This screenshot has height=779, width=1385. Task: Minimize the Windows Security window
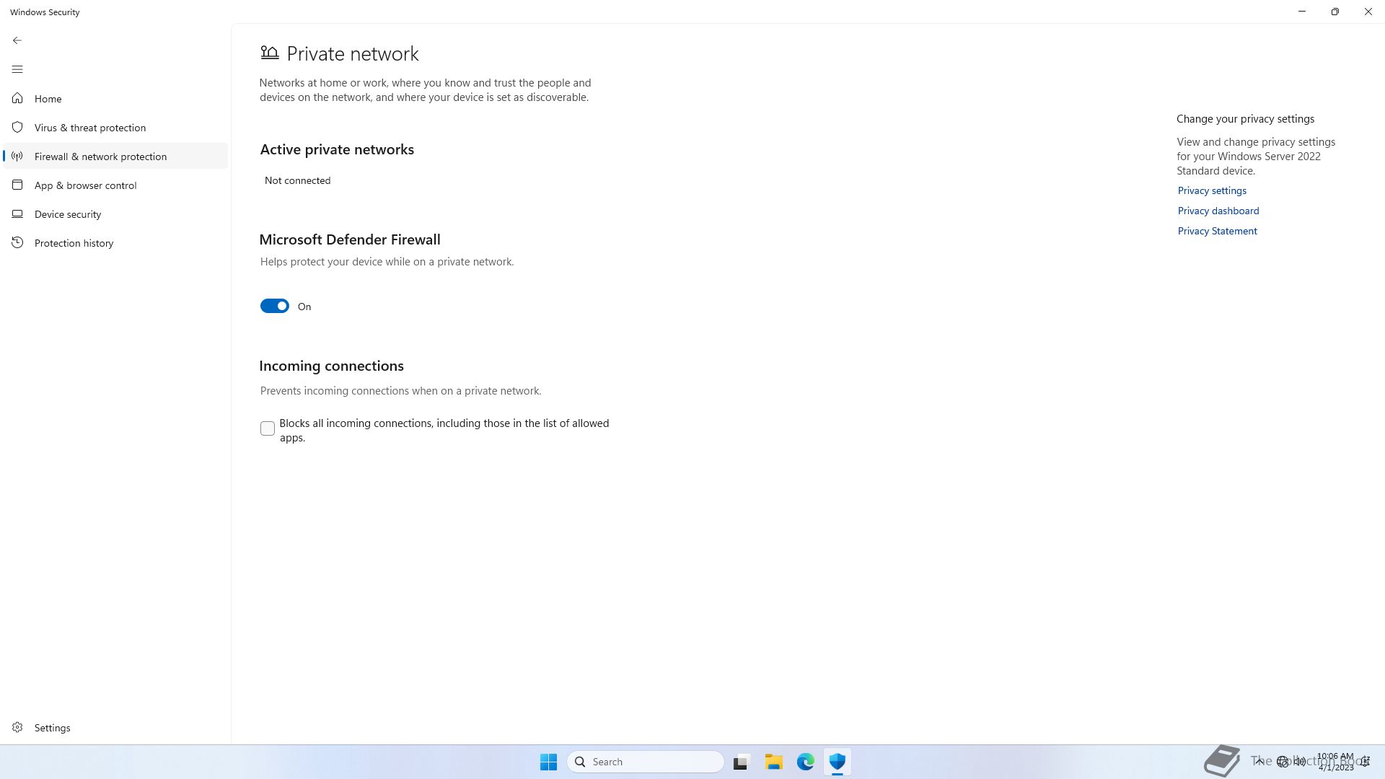[x=1302, y=12]
